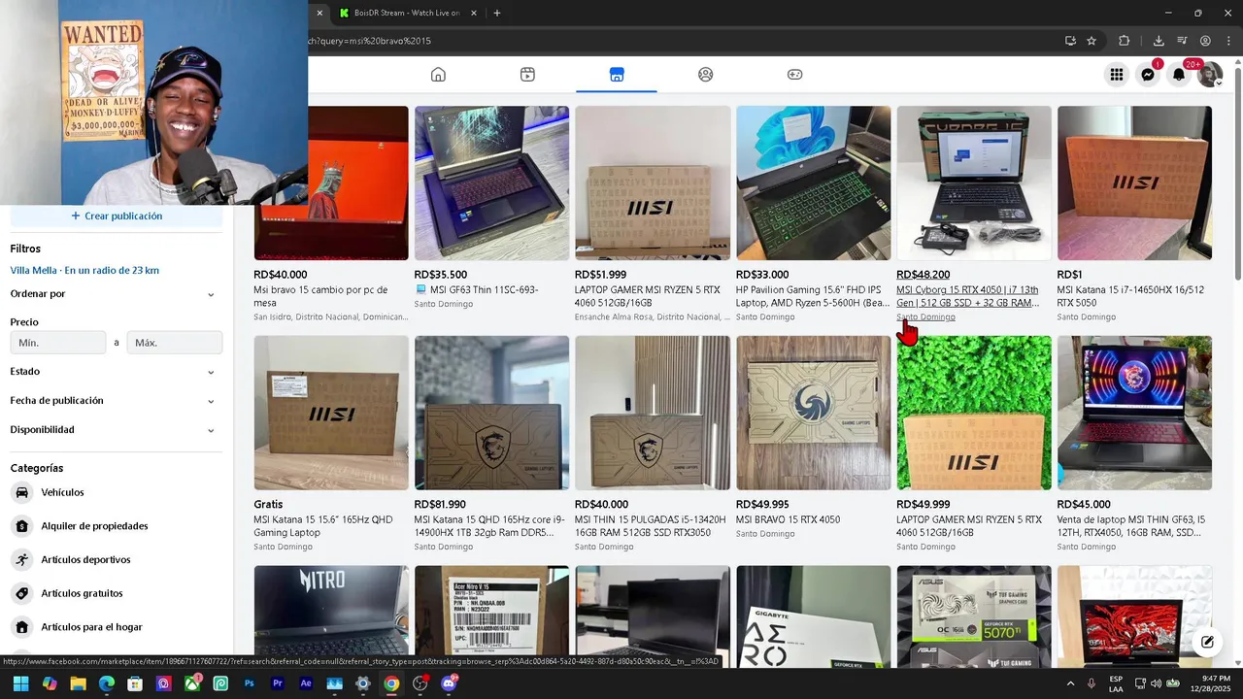Viewport: 1243px width, 699px height.
Task: Select the Marketplace tab icon
Action: 617,75
